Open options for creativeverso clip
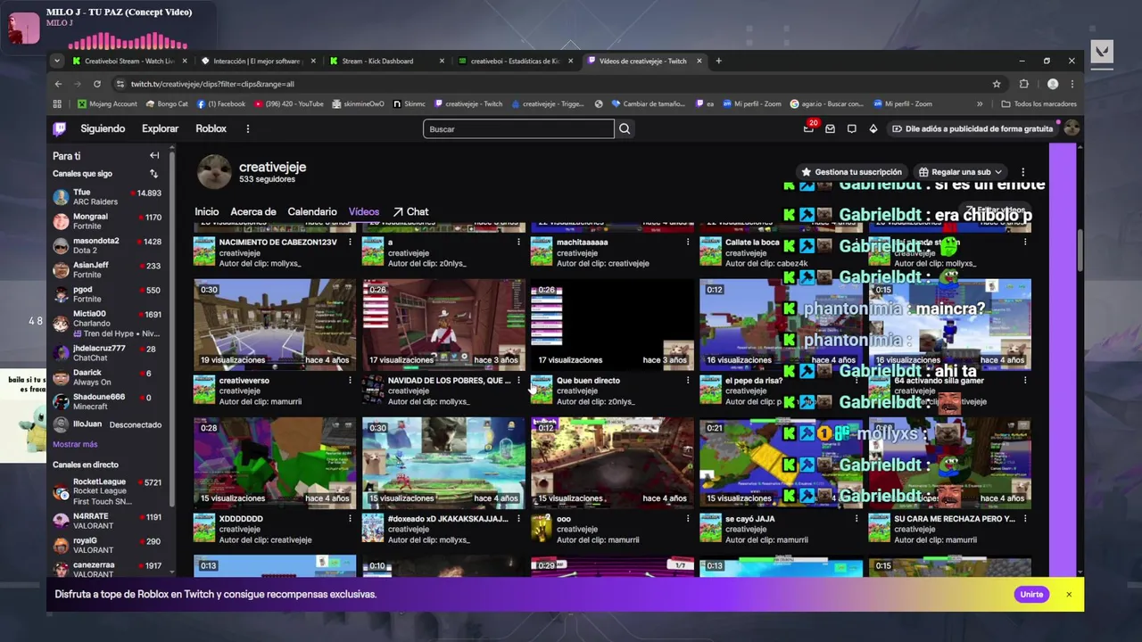Viewport: 1142px width, 642px height. (x=350, y=381)
